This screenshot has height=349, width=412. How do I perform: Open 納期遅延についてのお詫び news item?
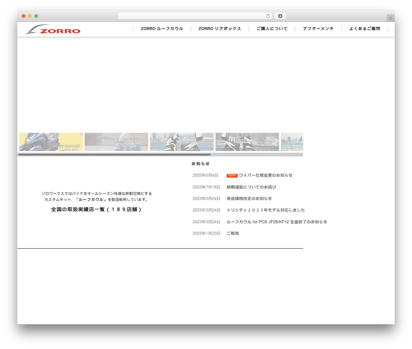pyautogui.click(x=251, y=187)
